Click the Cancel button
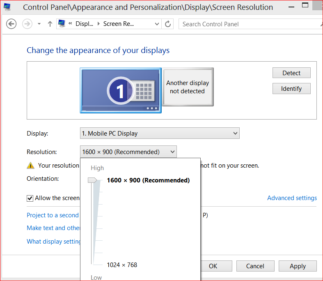The height and width of the screenshot is (281, 323). [x=255, y=266]
